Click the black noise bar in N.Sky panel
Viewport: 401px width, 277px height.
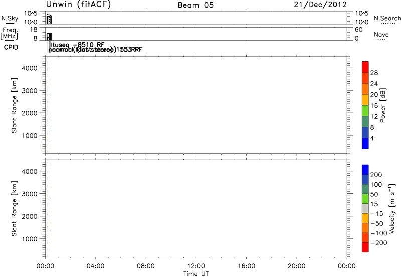tap(49, 20)
